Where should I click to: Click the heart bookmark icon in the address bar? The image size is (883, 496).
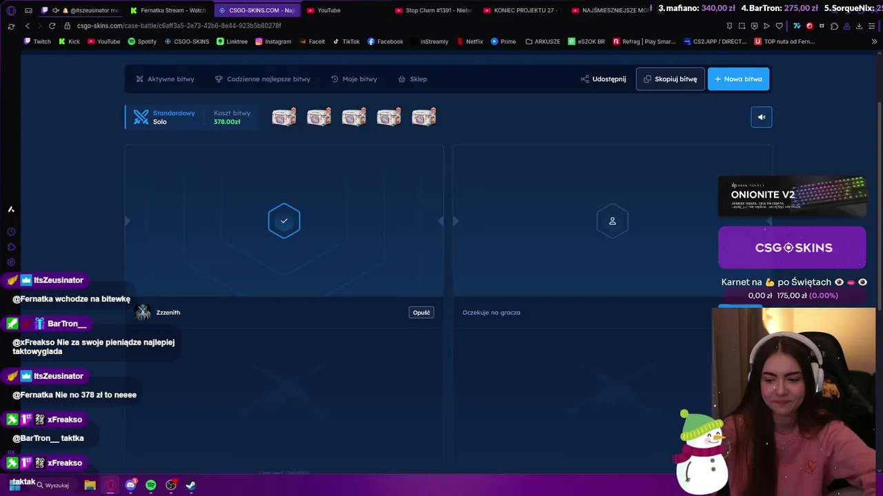[779, 25]
